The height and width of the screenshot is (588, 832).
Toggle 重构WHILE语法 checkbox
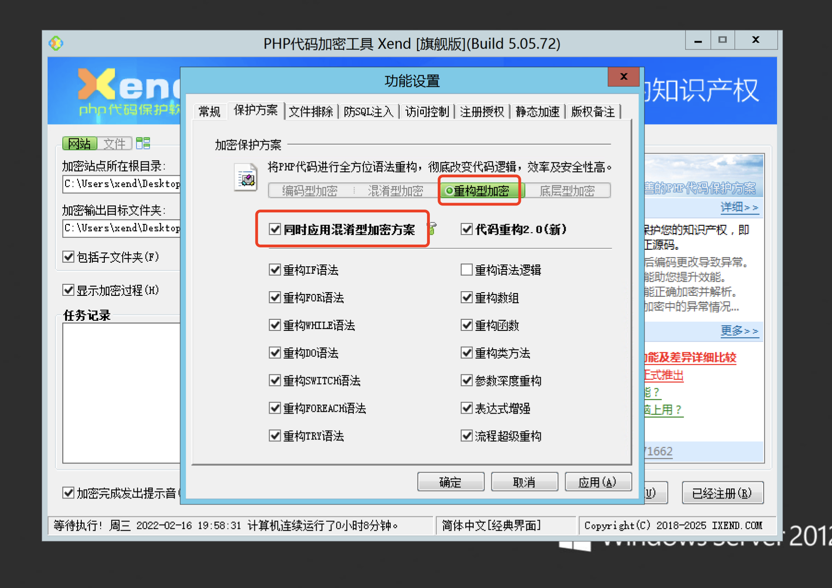(x=275, y=325)
